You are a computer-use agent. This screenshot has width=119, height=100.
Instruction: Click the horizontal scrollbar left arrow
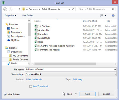click(33, 64)
